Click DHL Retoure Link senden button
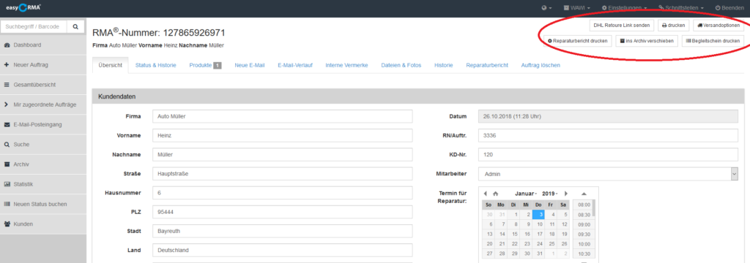The width and height of the screenshot is (750, 263). click(621, 26)
